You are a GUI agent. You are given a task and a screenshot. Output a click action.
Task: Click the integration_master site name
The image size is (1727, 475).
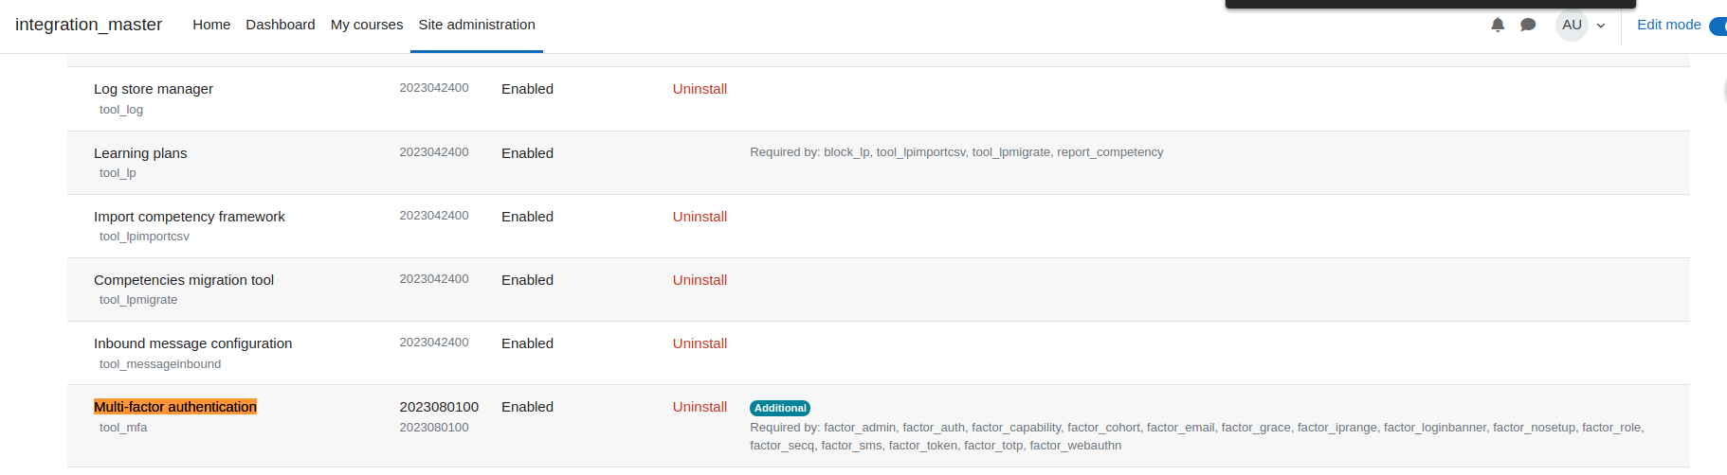click(x=88, y=25)
